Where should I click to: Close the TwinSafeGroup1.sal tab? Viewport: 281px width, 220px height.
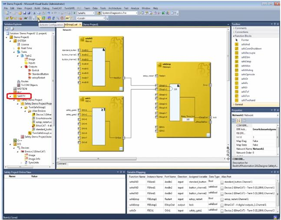(x=80, y=24)
